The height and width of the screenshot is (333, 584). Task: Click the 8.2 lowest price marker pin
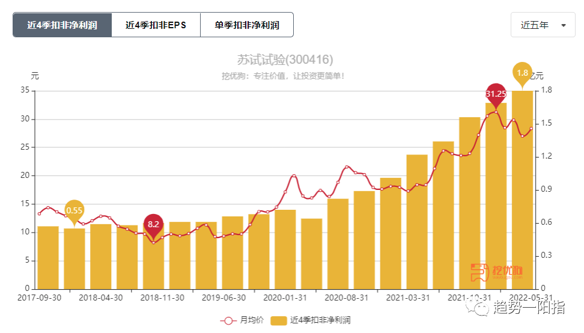point(153,226)
